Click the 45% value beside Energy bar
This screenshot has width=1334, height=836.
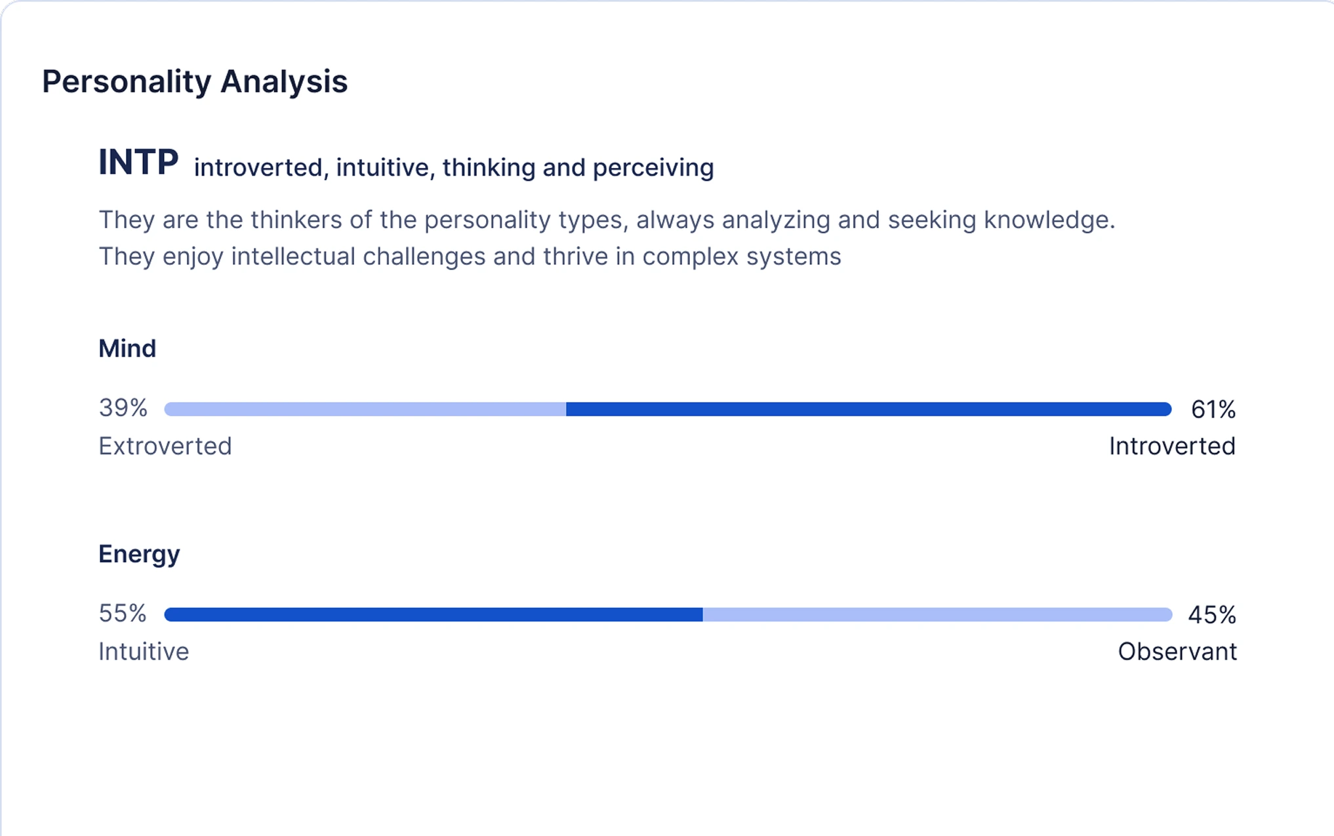pos(1213,615)
